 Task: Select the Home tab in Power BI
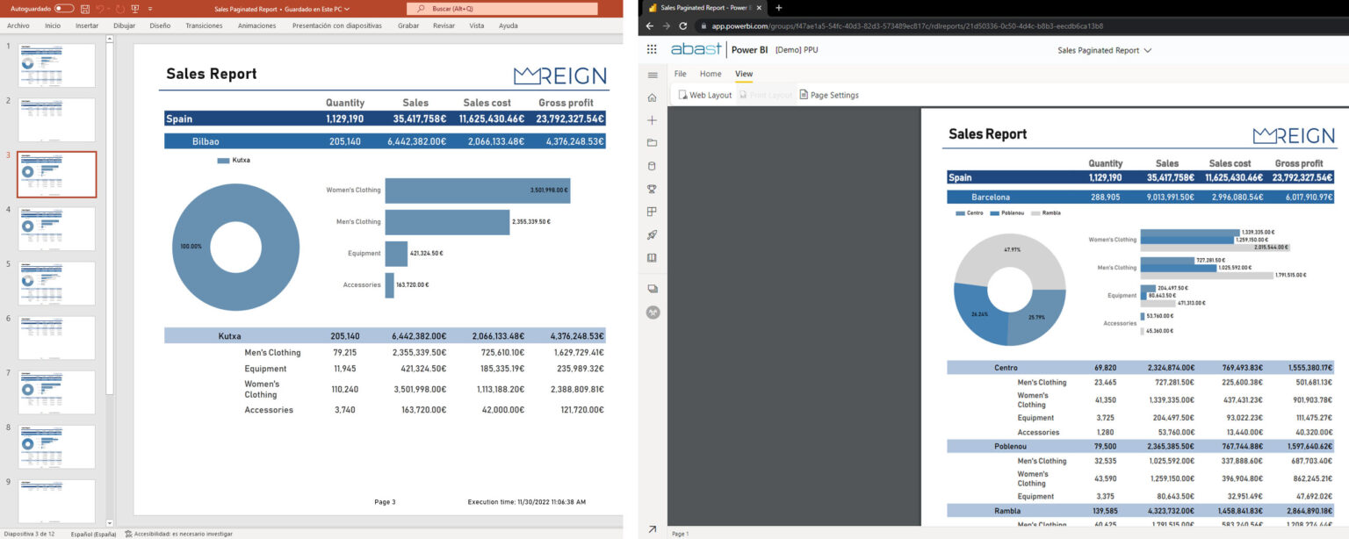point(711,74)
